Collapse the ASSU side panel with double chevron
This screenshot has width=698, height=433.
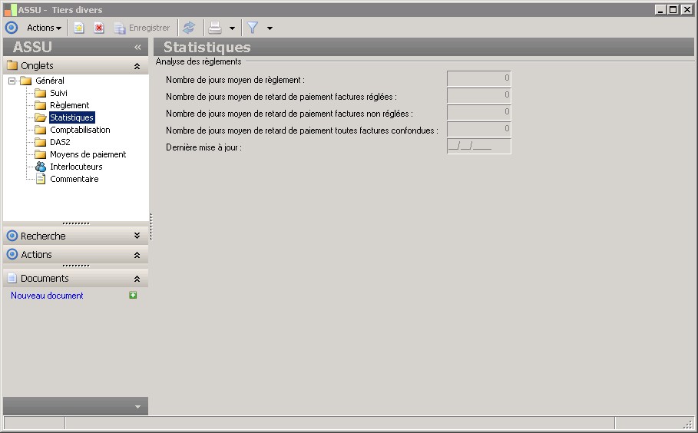pyautogui.click(x=137, y=47)
